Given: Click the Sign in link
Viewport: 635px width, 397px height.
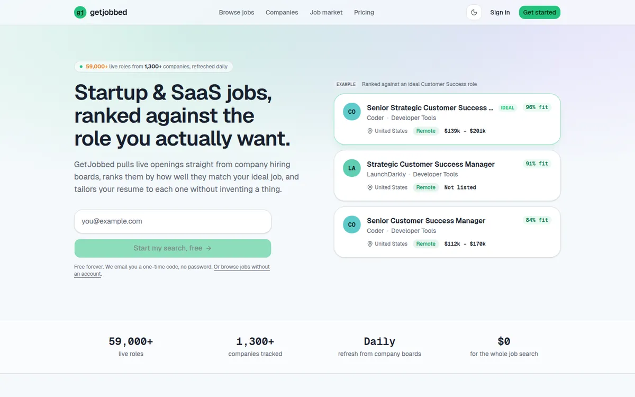Looking at the screenshot, I should point(500,12).
